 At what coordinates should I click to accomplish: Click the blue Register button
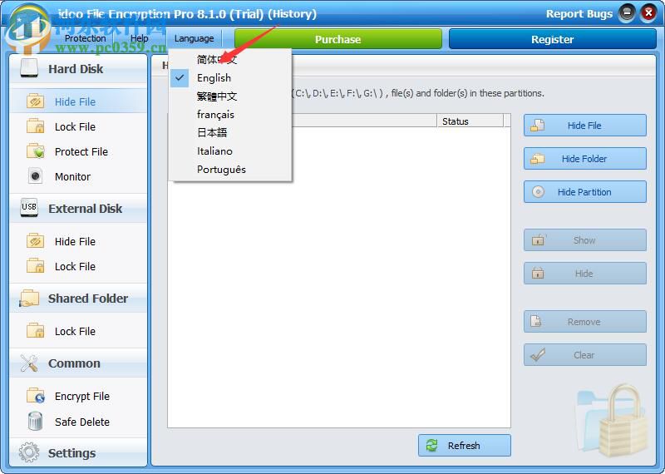coord(552,39)
